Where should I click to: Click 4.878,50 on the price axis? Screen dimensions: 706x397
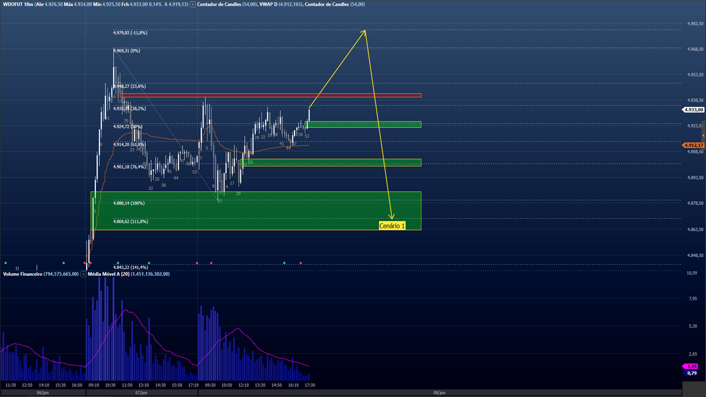click(695, 203)
